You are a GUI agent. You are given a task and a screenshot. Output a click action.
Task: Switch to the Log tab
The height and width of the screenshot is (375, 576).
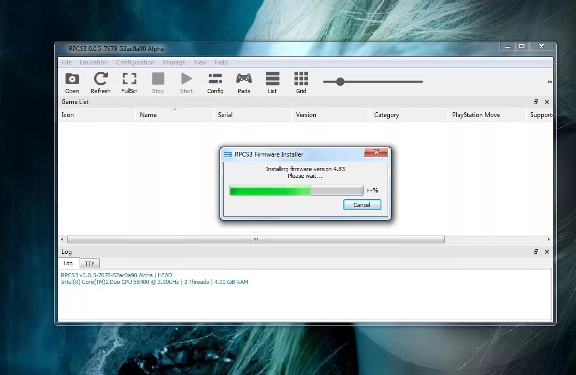pyautogui.click(x=68, y=263)
